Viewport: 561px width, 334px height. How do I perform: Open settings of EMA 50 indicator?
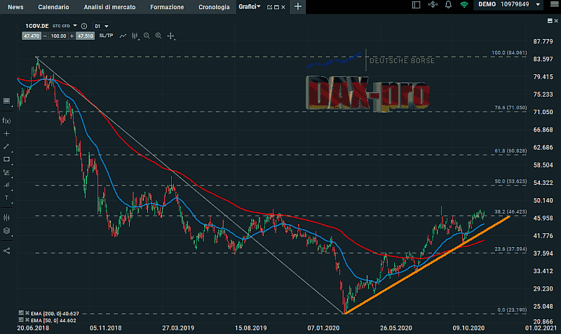pyautogui.click(x=21, y=320)
